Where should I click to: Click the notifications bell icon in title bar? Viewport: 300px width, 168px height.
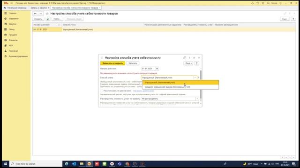[x=252, y=3]
